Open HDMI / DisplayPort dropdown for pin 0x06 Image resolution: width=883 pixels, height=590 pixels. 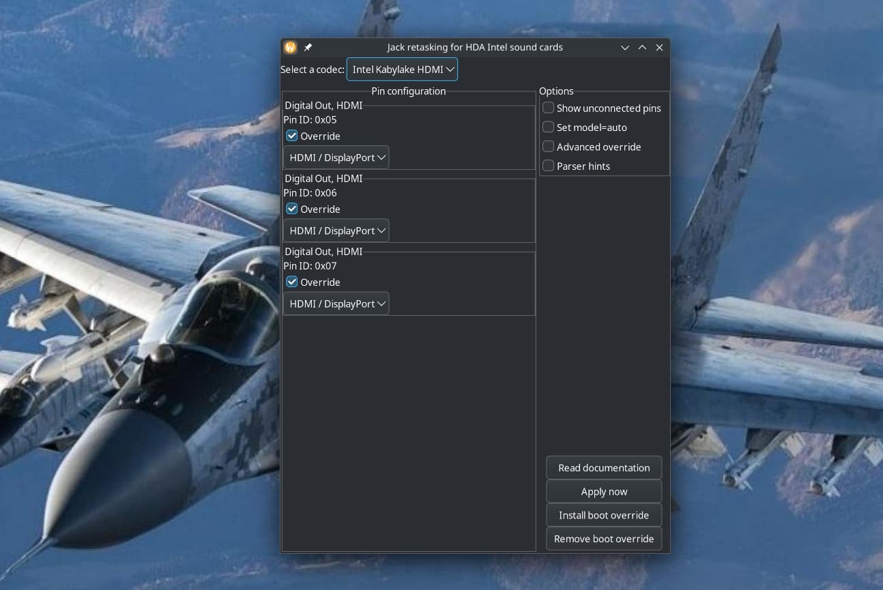coord(336,231)
